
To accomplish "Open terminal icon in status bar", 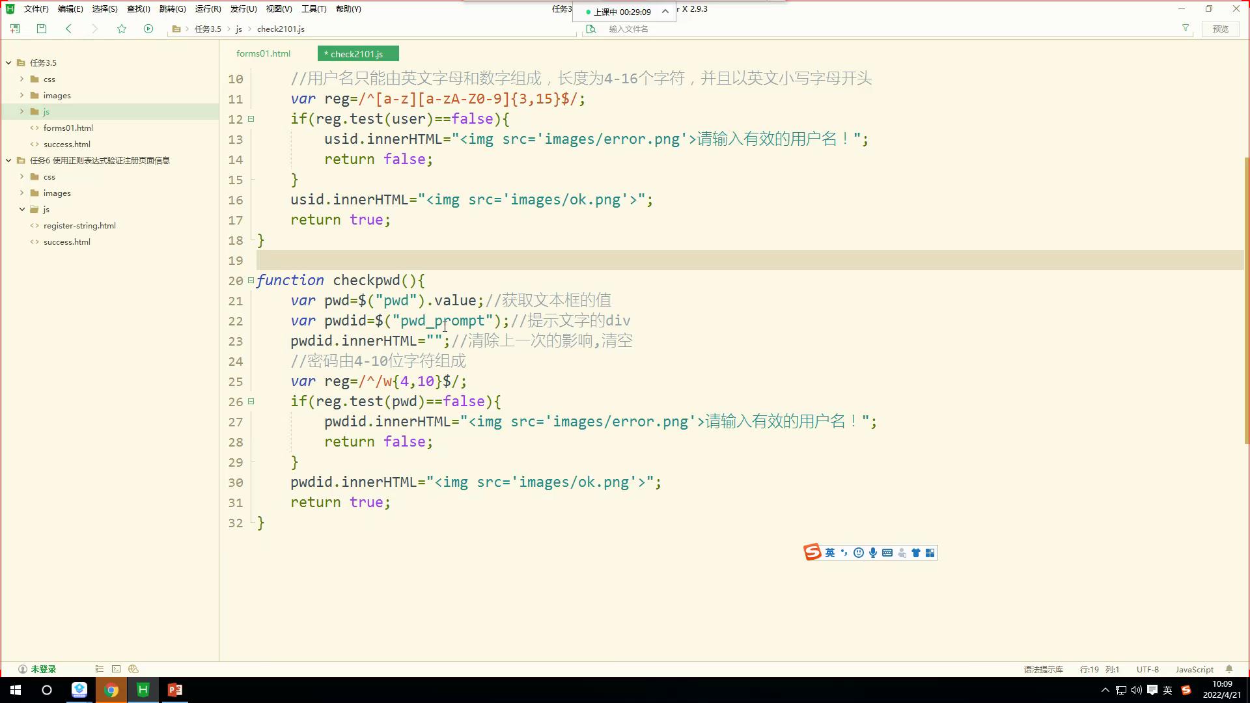I will tap(116, 669).
